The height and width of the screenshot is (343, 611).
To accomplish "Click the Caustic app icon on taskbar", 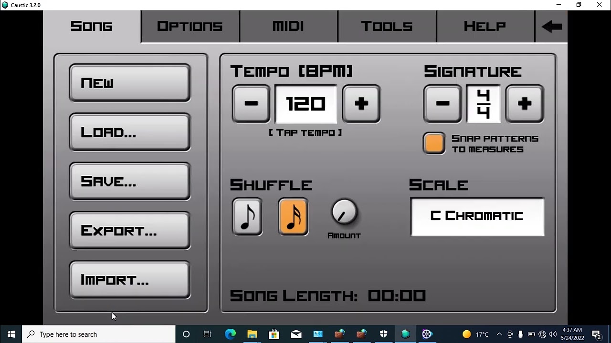I will click(x=406, y=334).
